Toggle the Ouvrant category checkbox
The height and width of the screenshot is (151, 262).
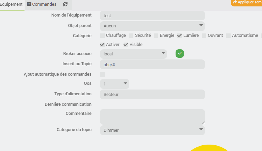(x=204, y=35)
